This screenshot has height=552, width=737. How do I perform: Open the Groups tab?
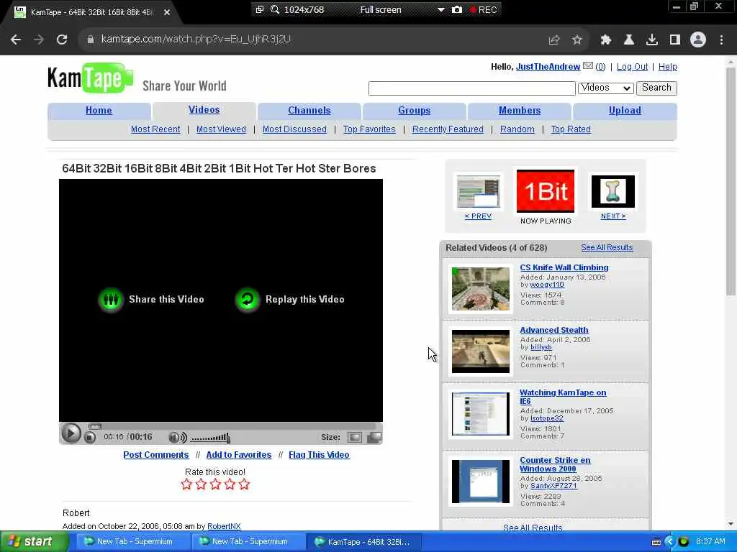[414, 110]
